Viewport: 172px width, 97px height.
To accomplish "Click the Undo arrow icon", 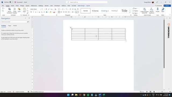I will 3,8.
